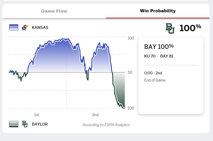Screen dimensions: 213x141
Task: Click the 0:00 - 2nd time text
Action: [x=153, y=73]
